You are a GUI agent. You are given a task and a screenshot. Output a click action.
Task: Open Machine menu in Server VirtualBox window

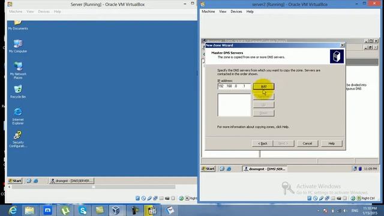[x=16, y=11]
